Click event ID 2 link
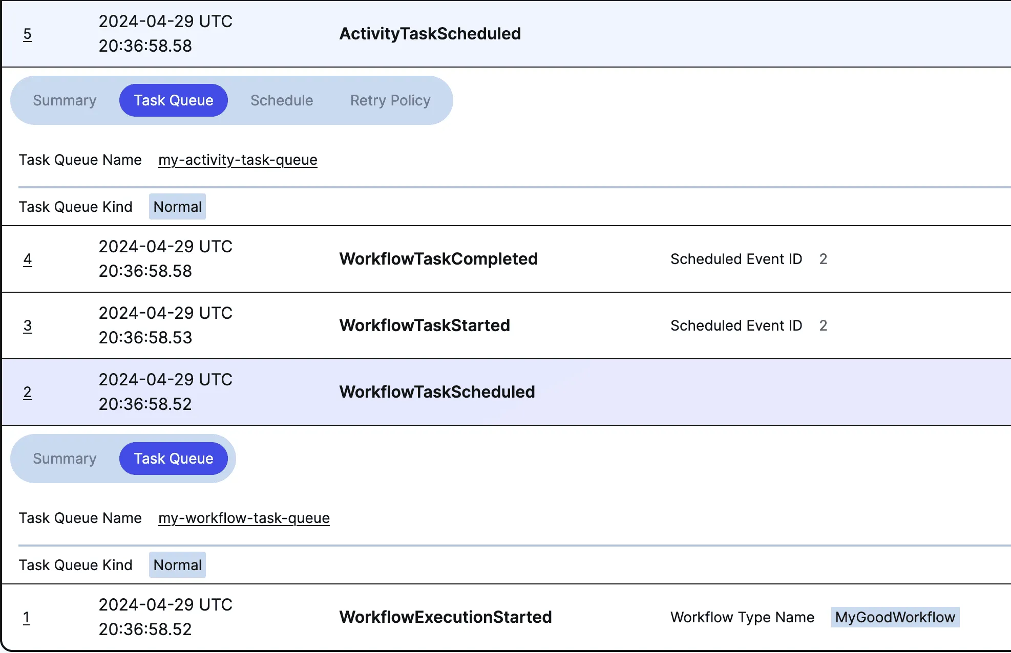Image resolution: width=1011 pixels, height=653 pixels. (x=27, y=392)
